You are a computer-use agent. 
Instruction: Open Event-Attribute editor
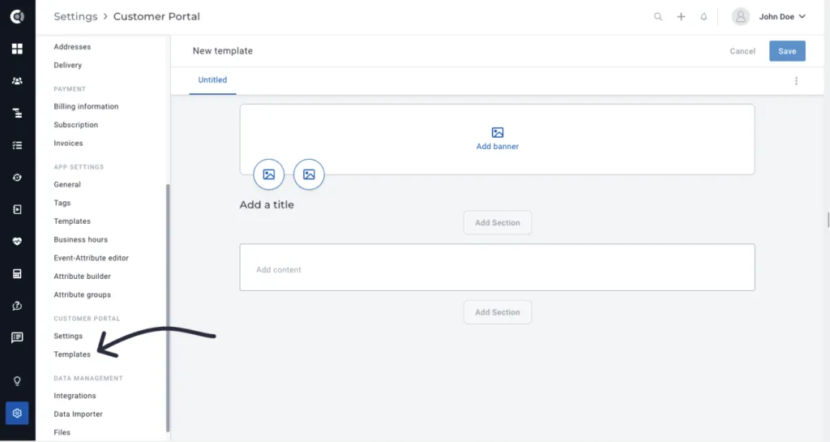click(x=91, y=258)
